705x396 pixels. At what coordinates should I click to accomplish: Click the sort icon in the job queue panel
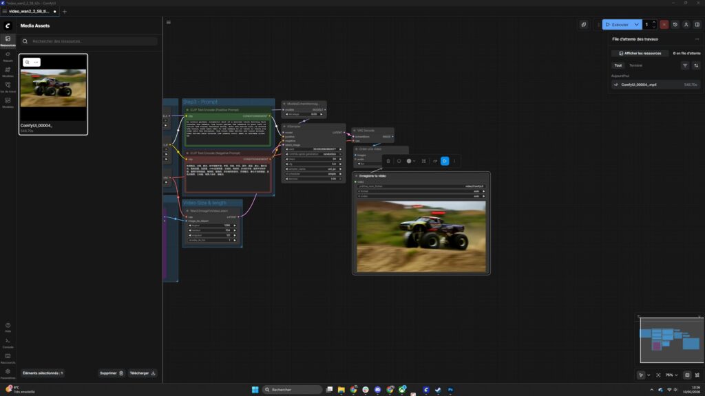tap(696, 65)
